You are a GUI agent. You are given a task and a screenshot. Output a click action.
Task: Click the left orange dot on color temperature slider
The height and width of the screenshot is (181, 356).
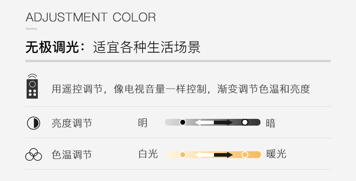click(x=183, y=155)
